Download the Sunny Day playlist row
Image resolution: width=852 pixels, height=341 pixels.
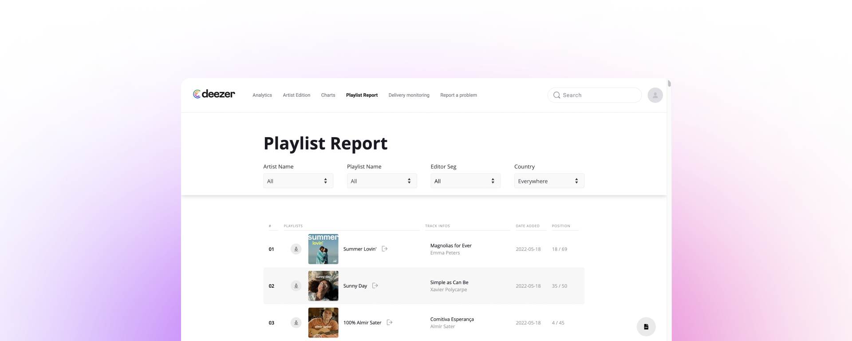click(296, 286)
